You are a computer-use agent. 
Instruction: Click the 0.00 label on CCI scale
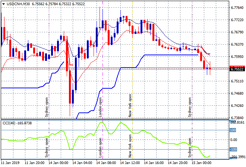click(234, 140)
